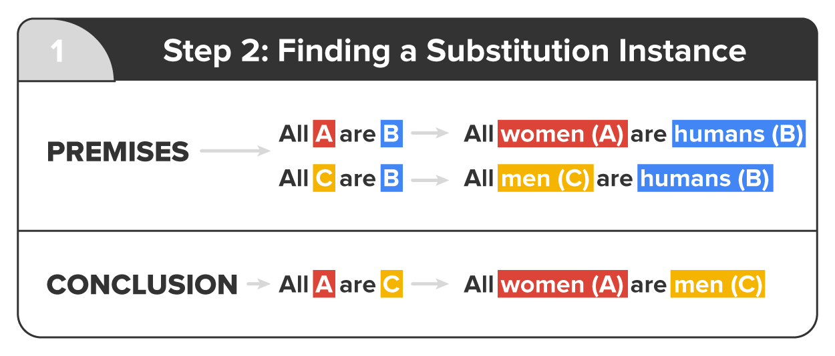Click red 'women (A)' in the first premise
This screenshot has height=356, width=835.
click(562, 134)
